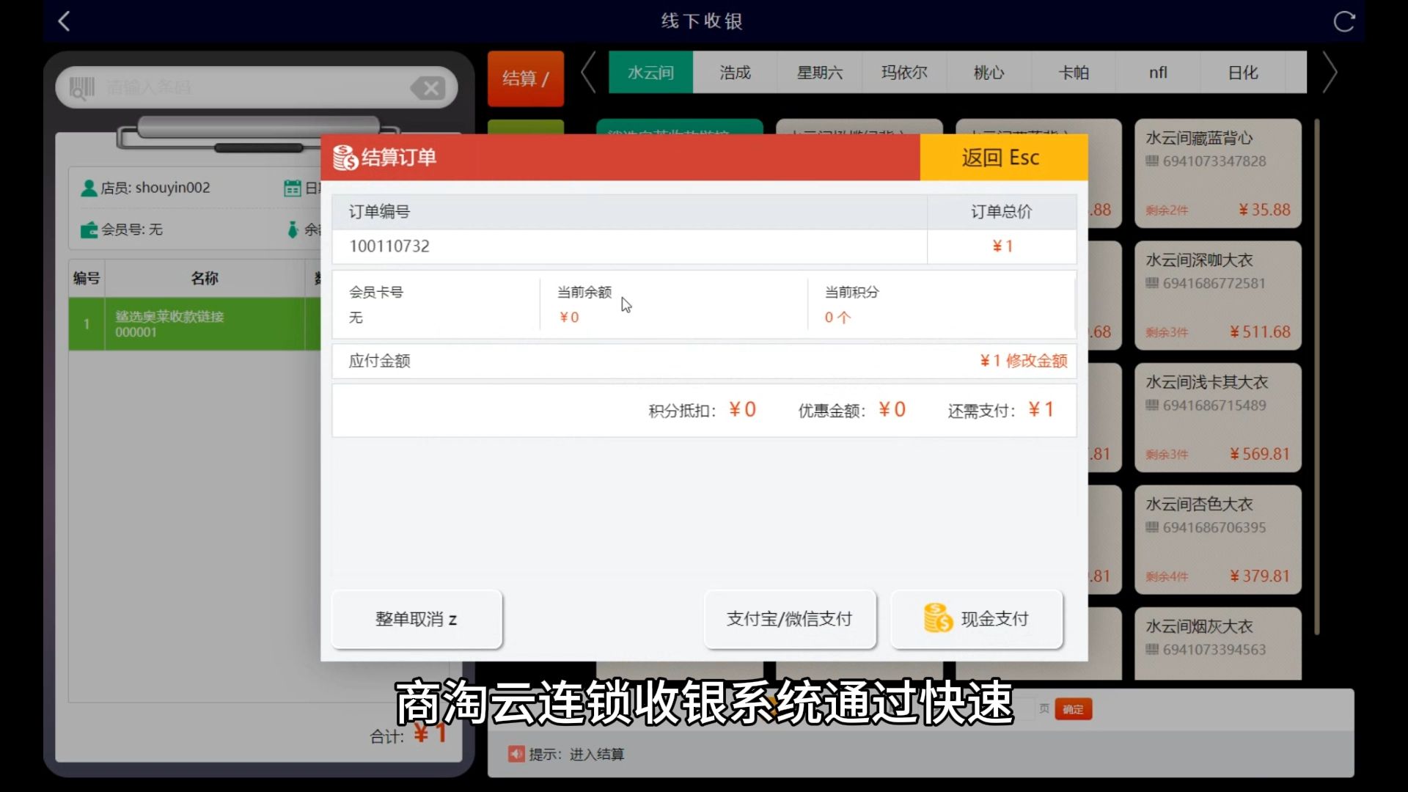
Task: Select product card 水云间深咖大衣
Action: (1217, 296)
